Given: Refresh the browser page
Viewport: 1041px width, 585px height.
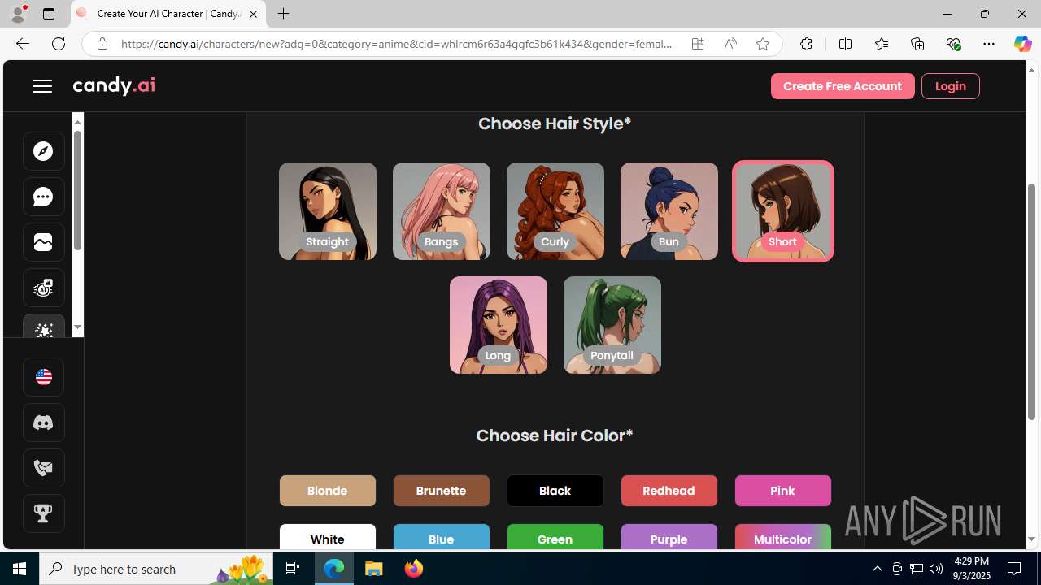Looking at the screenshot, I should tap(59, 44).
